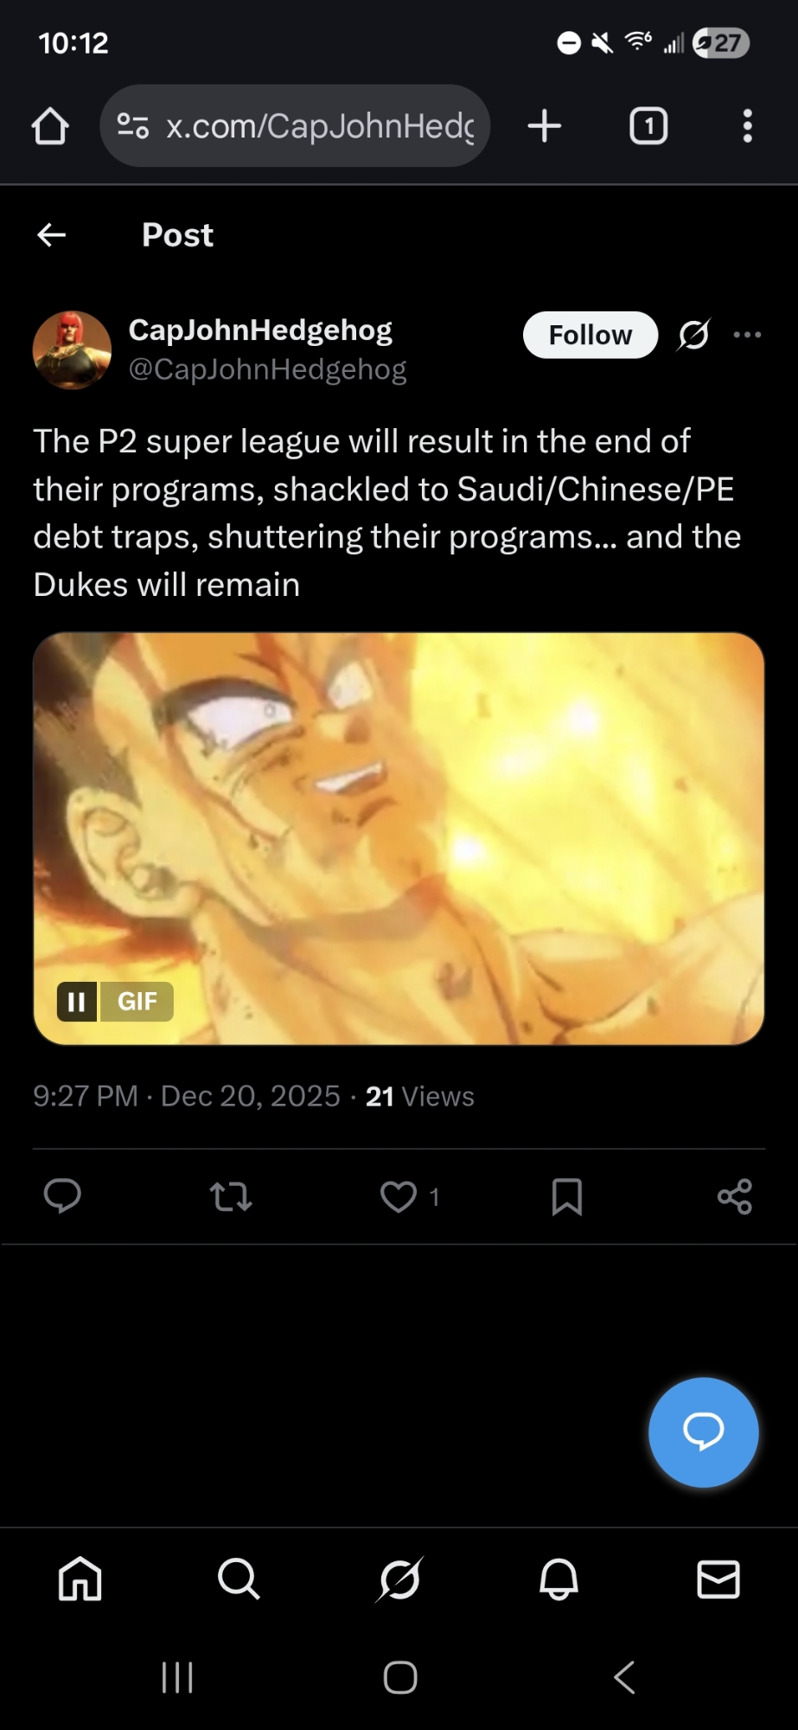Tap the blue floating reply button
Image resolution: width=798 pixels, height=1730 pixels.
pyautogui.click(x=704, y=1432)
